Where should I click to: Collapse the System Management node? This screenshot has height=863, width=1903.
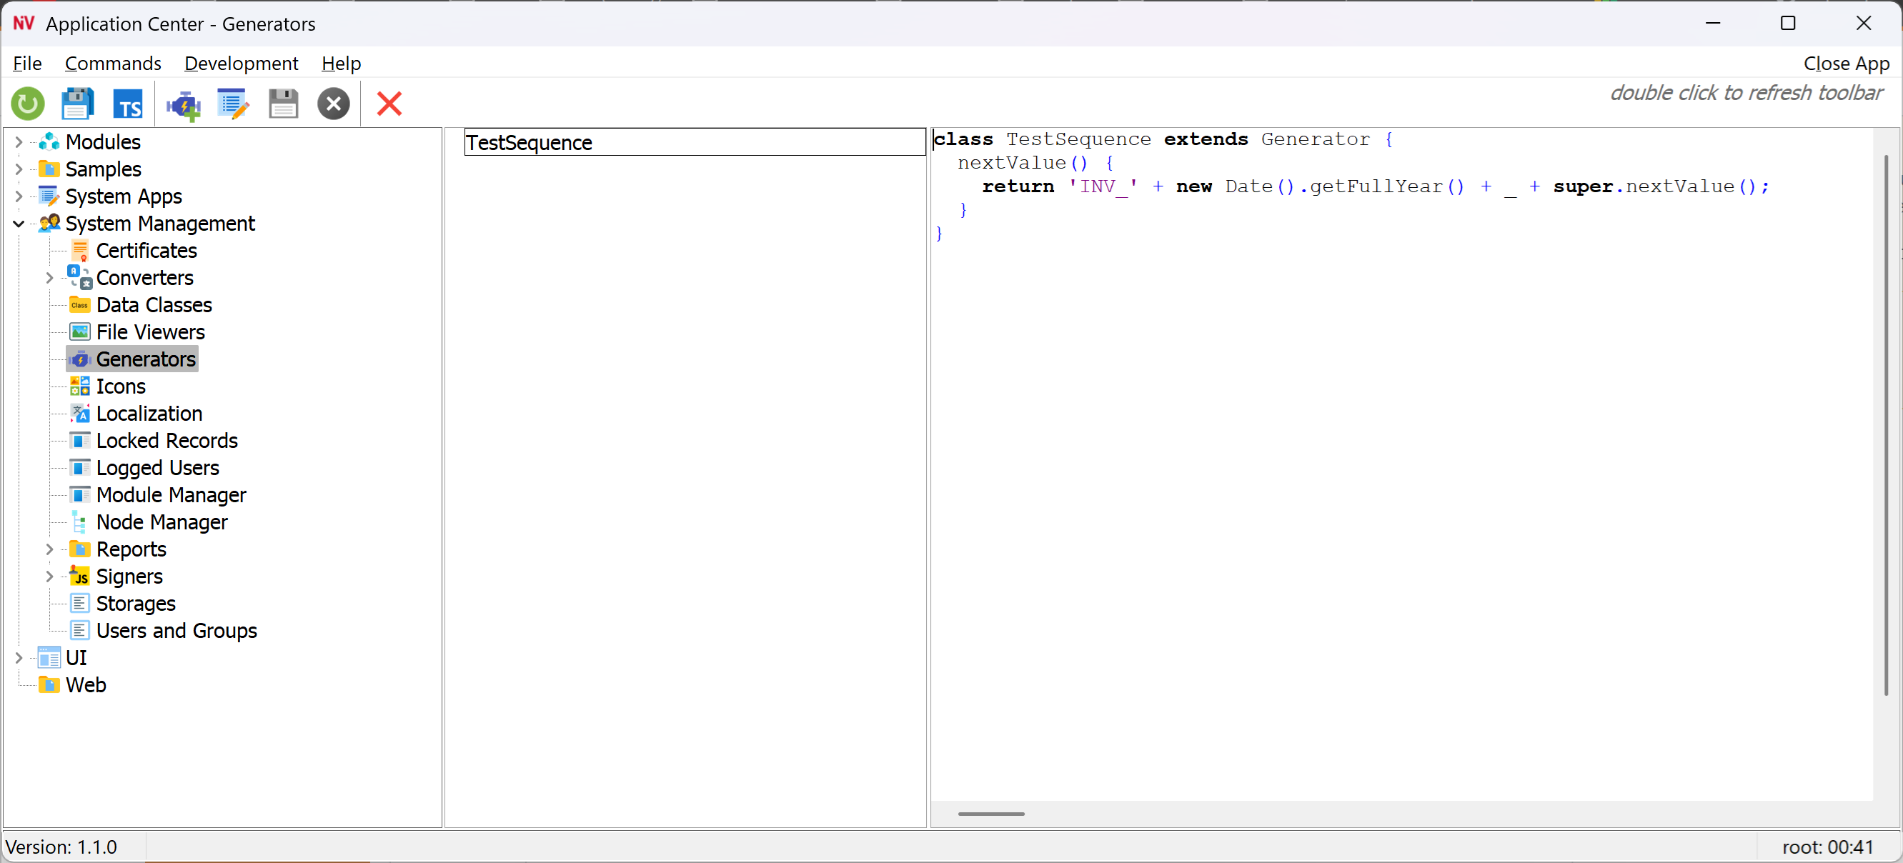tap(19, 224)
